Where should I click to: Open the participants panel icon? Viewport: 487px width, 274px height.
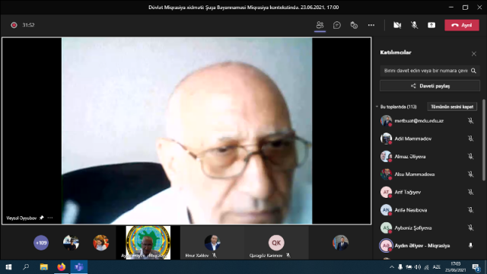320,25
